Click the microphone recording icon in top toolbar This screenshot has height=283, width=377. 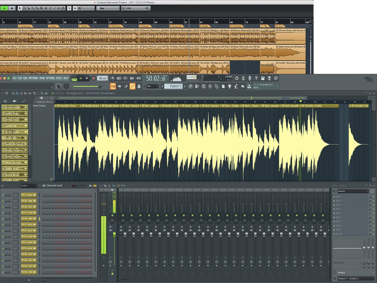tap(250, 78)
